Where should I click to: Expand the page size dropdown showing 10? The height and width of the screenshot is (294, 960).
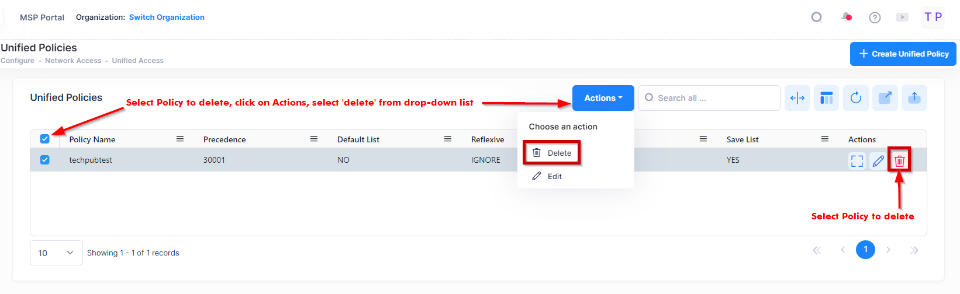tap(56, 253)
